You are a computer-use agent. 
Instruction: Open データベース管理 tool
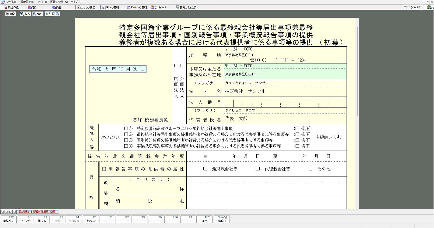tap(137, 7)
